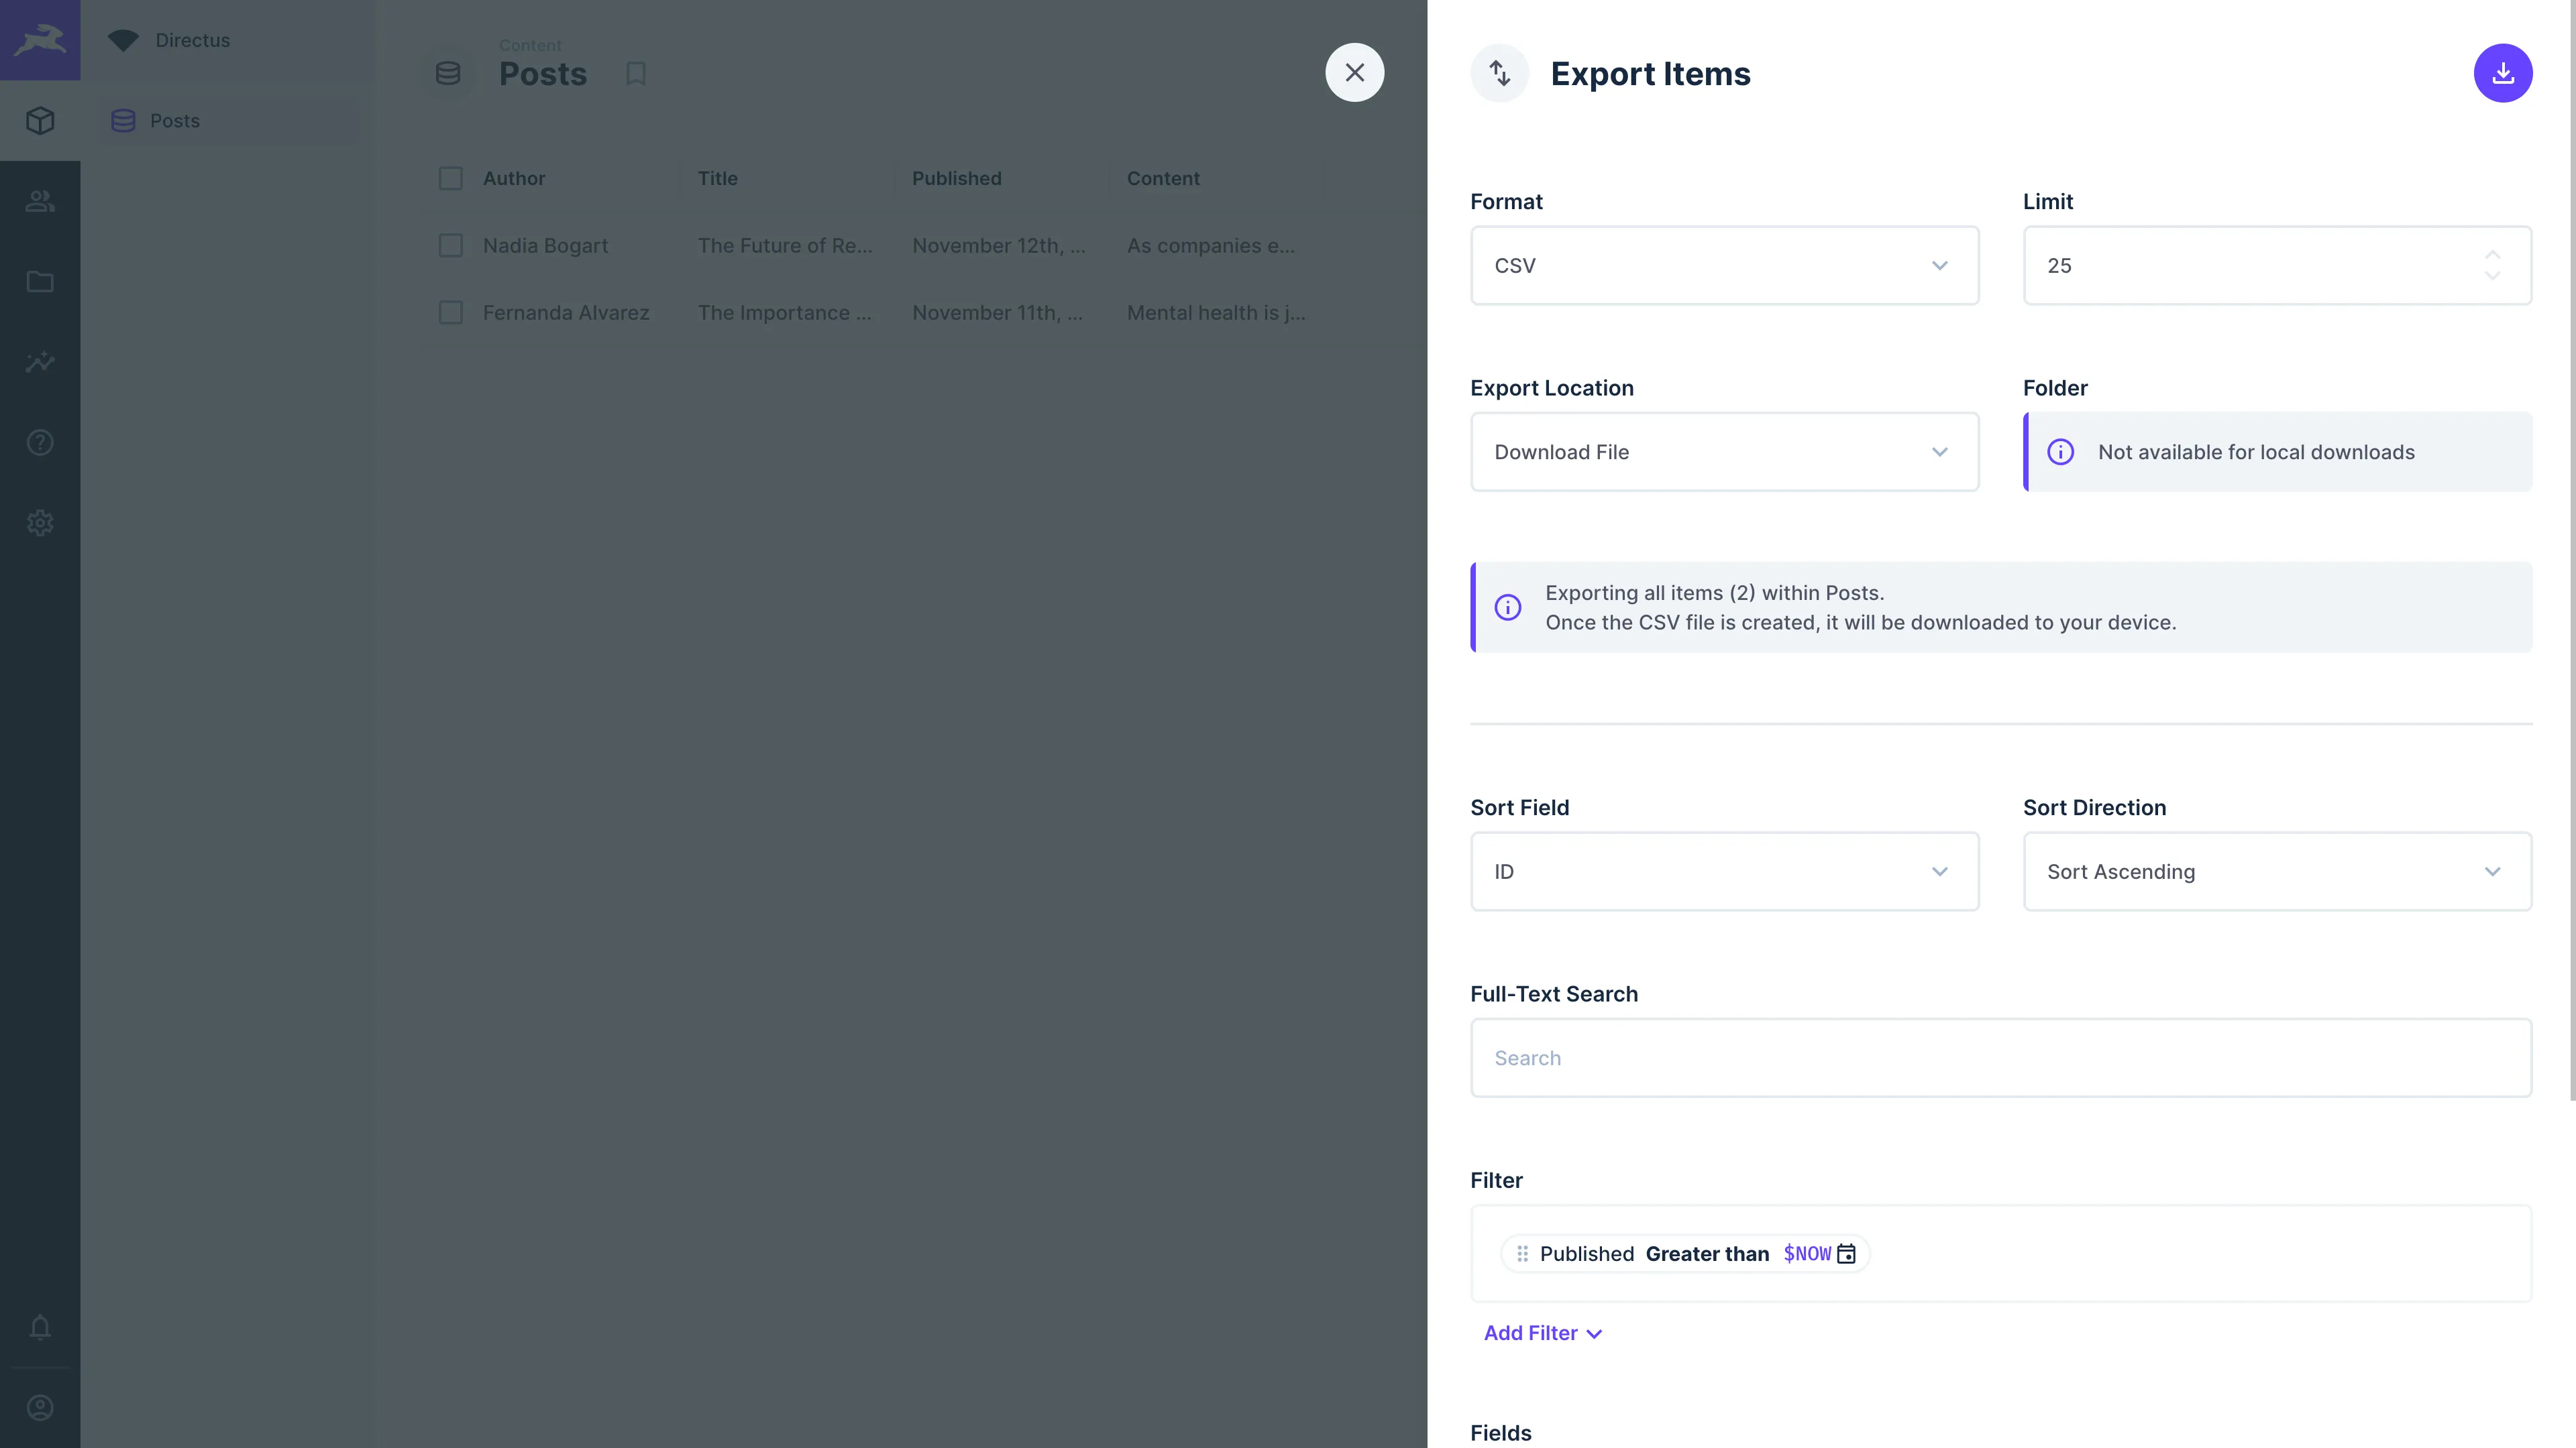
Task: Click the download export button
Action: click(x=2502, y=73)
